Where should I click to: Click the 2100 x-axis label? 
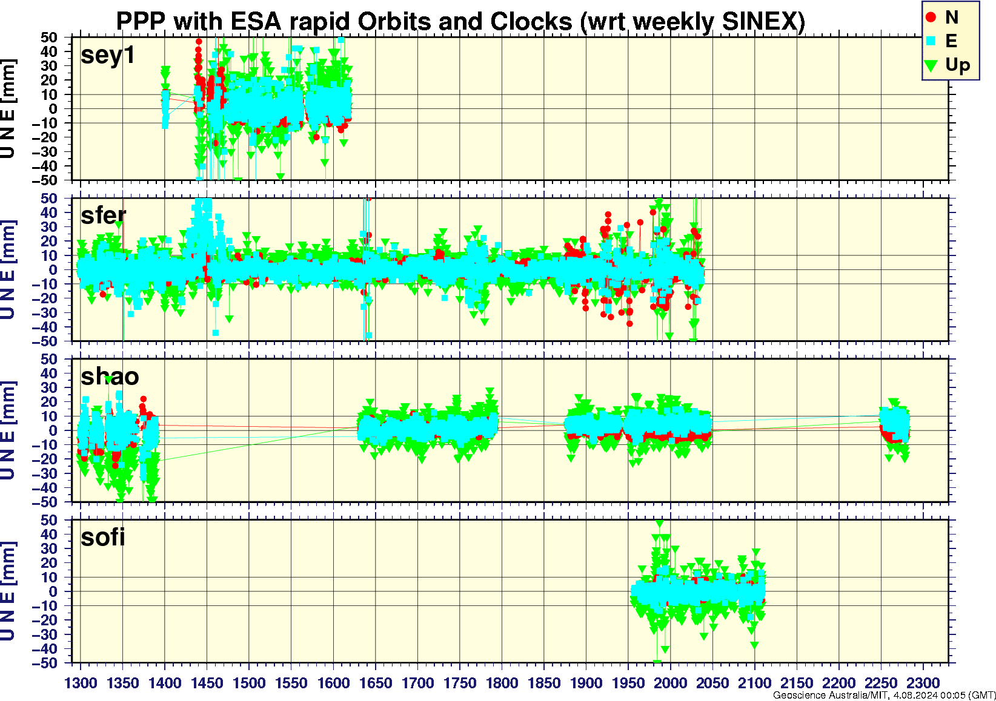(x=754, y=683)
